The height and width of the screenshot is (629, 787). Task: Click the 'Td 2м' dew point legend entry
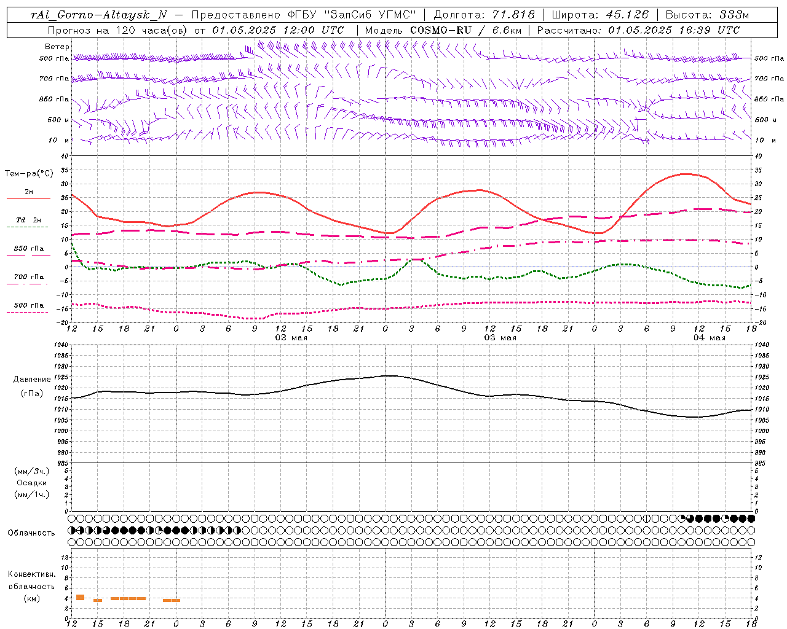tap(28, 220)
